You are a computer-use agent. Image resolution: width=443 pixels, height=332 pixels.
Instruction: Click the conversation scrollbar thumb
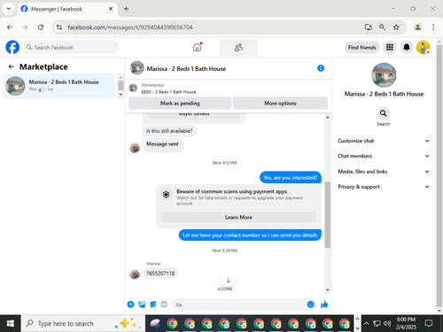point(328,214)
